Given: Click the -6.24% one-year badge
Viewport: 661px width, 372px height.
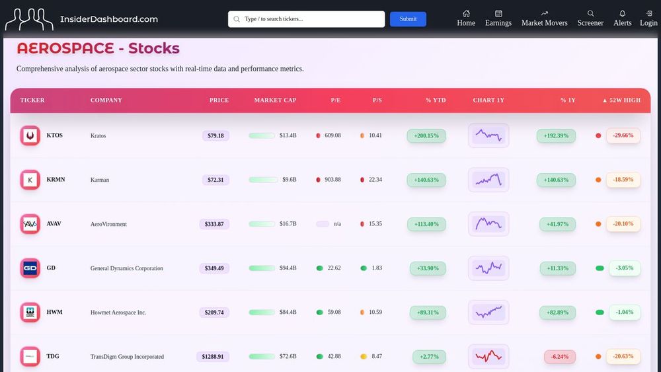Looking at the screenshot, I should click(x=559, y=357).
